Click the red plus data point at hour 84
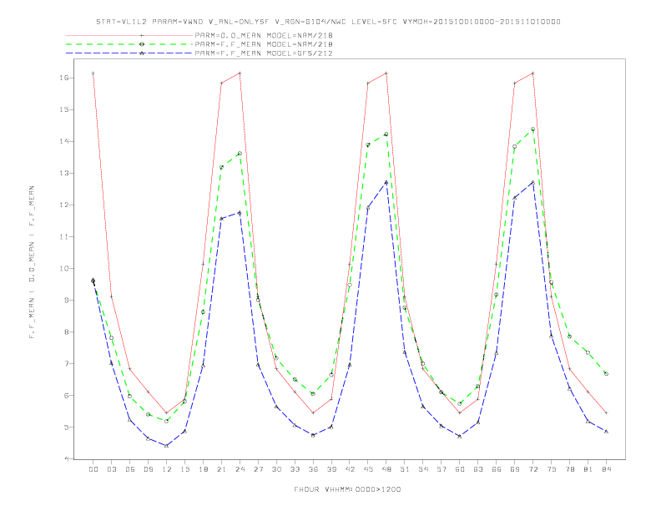This screenshot has height=511, width=661. point(606,412)
